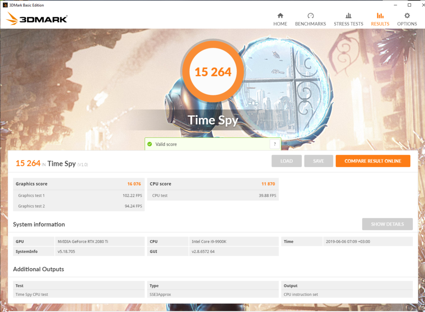Click the Graphics score value 16 076
Image resolution: width=425 pixels, height=312 pixels.
[x=134, y=184]
